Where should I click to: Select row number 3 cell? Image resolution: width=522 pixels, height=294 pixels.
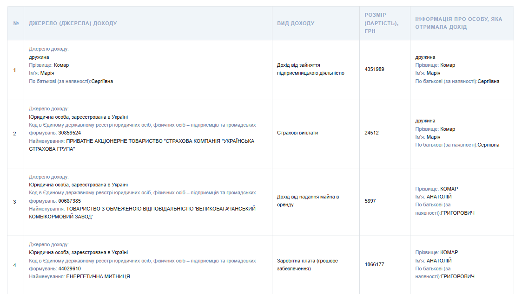[x=16, y=202]
